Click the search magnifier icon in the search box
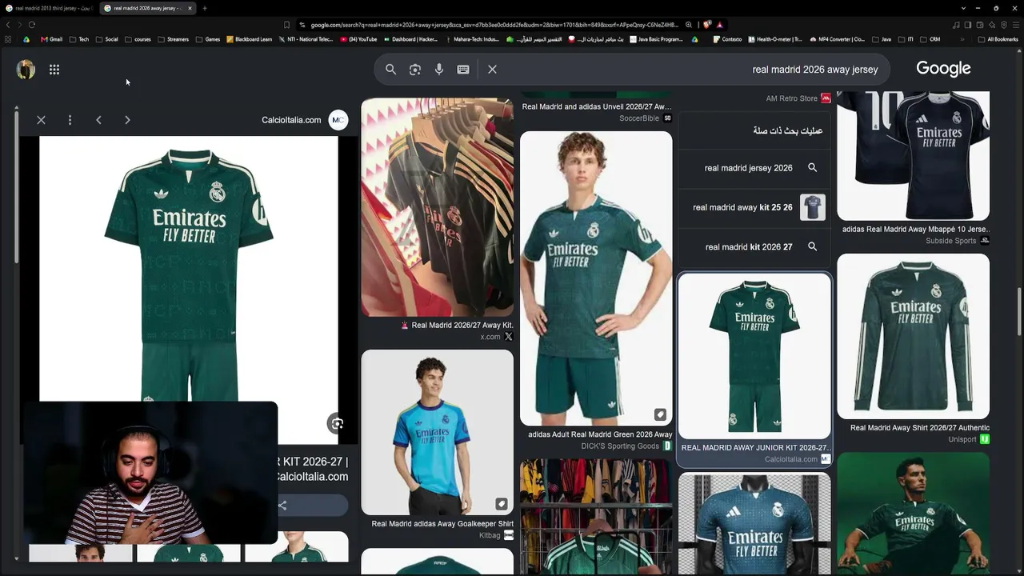The width and height of the screenshot is (1024, 576). coord(390,70)
